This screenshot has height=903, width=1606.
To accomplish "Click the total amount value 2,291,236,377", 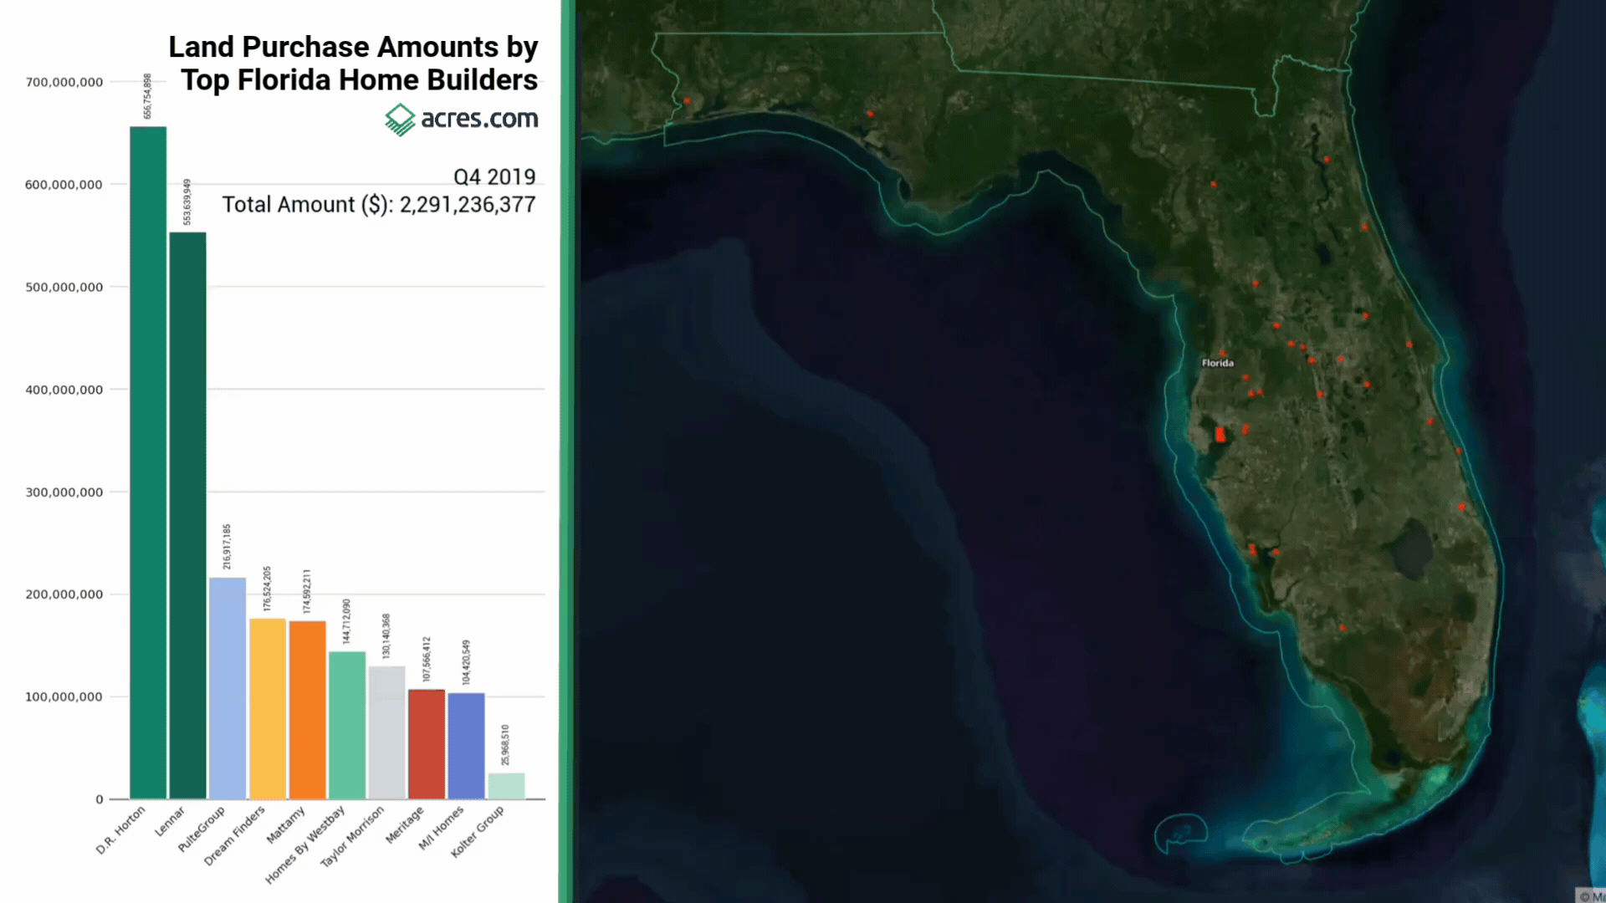I will [468, 205].
